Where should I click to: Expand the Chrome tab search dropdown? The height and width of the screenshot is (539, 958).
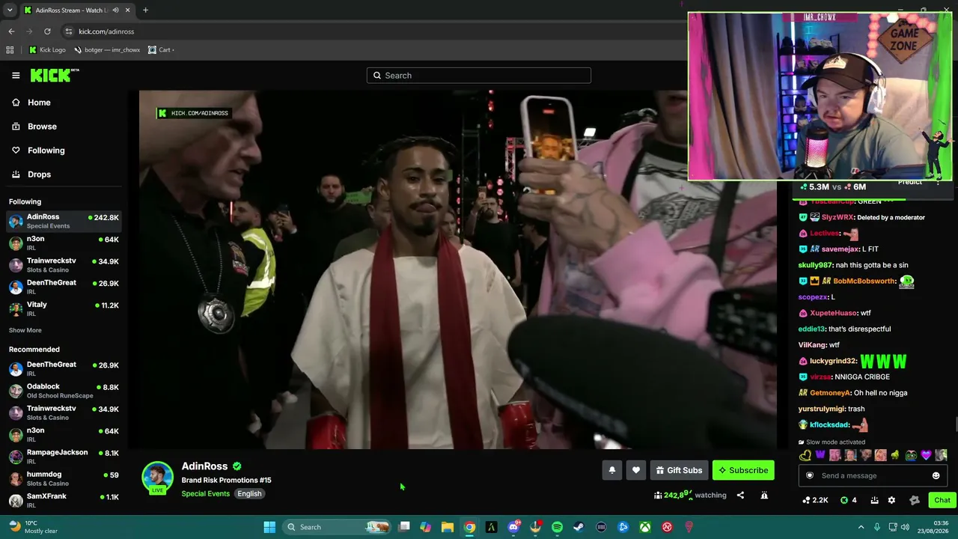(10, 10)
